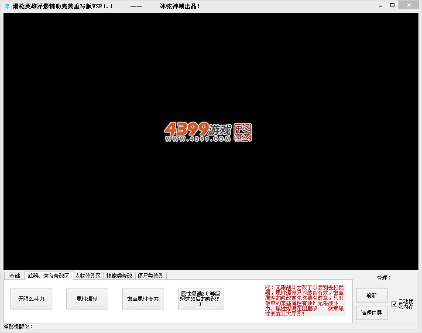
Task: Open the 技能类修改 tab
Action: point(119,276)
